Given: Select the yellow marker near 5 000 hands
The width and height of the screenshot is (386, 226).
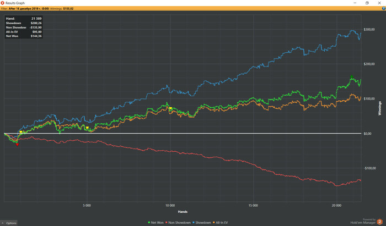Looking at the screenshot, I should tap(87, 128).
